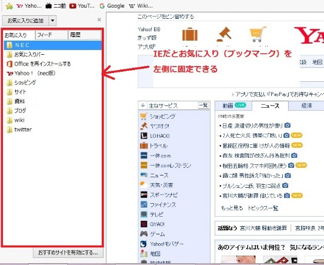Switch to the 動画 LIVE tab
The height and width of the screenshot is (265, 324).
233,106
